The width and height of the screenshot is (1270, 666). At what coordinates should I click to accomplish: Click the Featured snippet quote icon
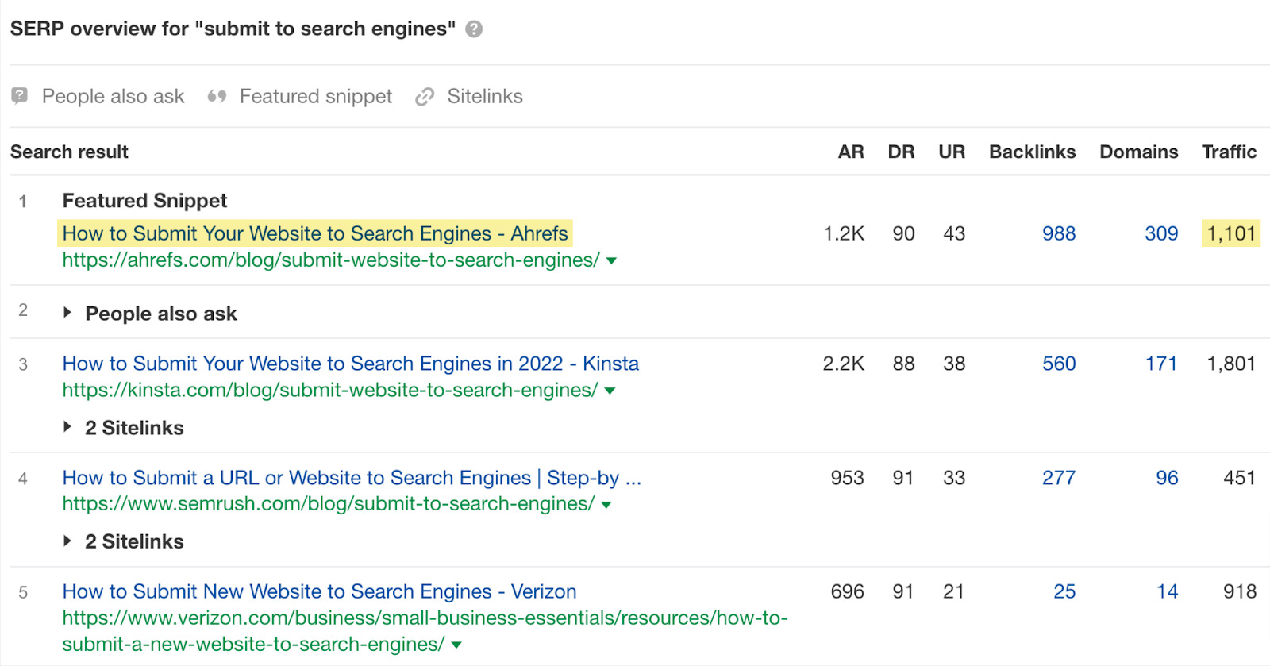pyautogui.click(x=217, y=97)
